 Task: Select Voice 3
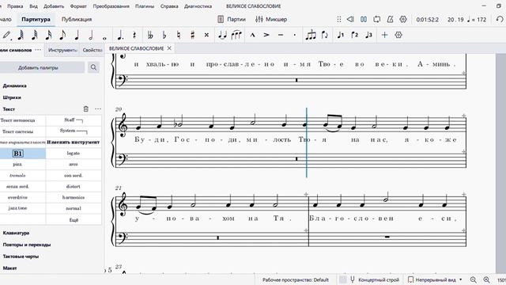[x=368, y=35]
